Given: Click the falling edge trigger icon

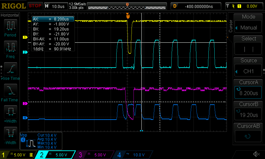Looking at the screenshot, I should click(x=234, y=6).
